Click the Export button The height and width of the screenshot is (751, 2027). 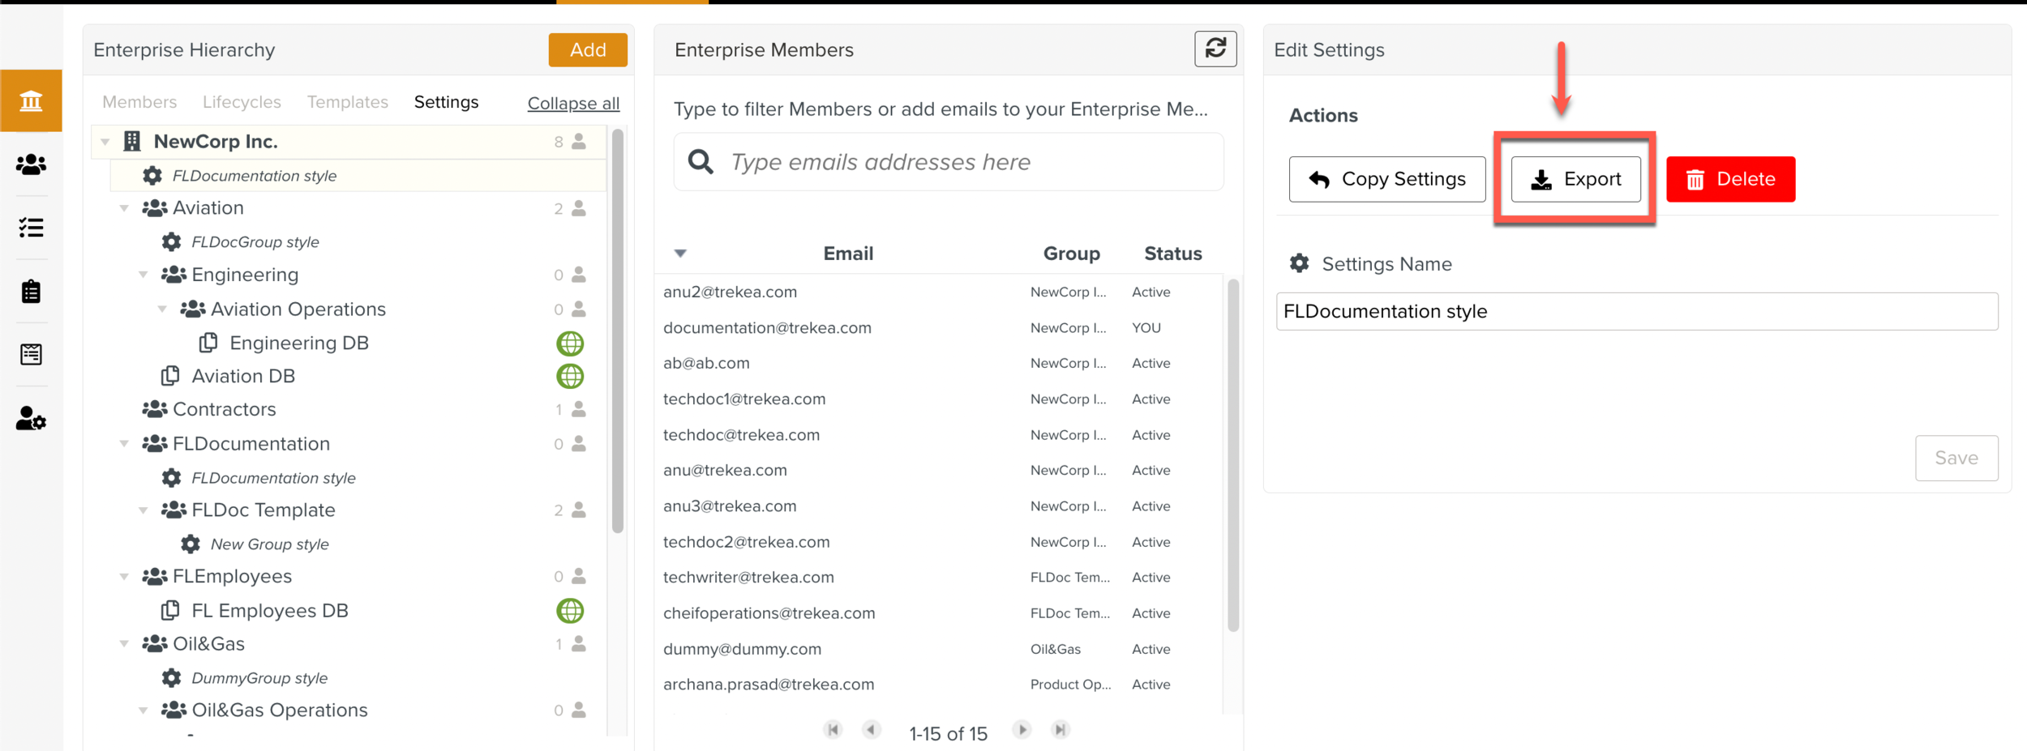1575,179
